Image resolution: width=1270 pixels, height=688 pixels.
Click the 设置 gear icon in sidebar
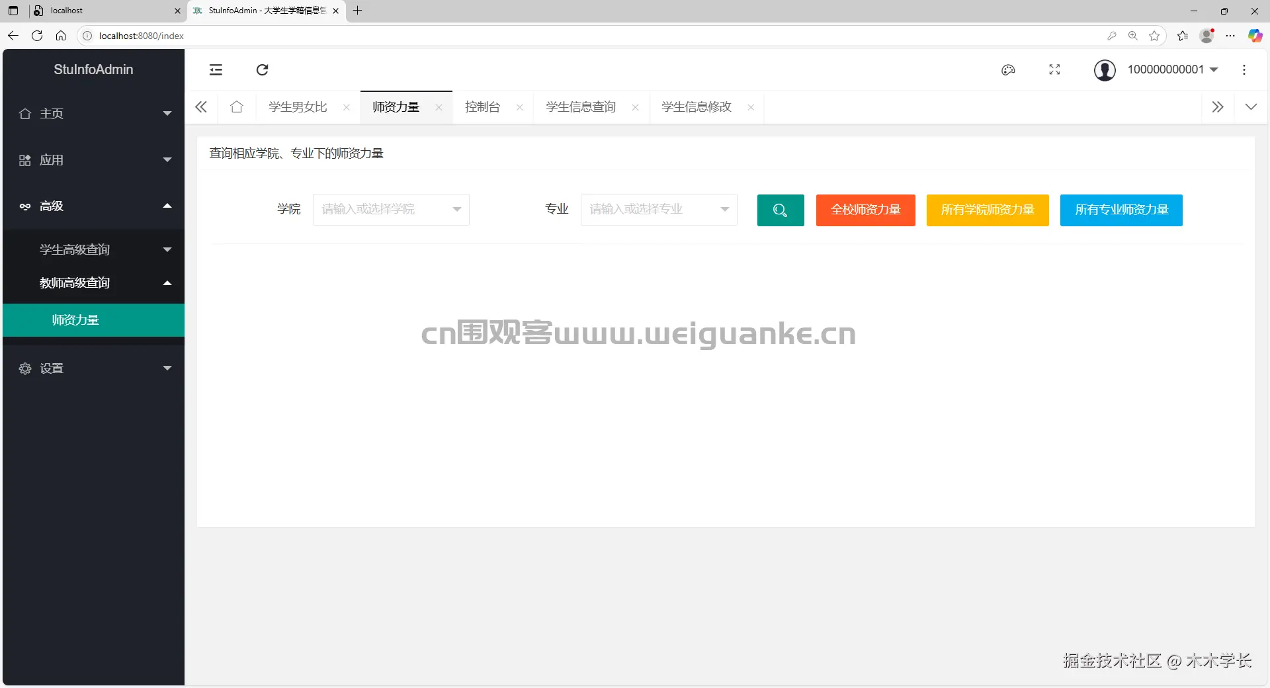click(25, 368)
